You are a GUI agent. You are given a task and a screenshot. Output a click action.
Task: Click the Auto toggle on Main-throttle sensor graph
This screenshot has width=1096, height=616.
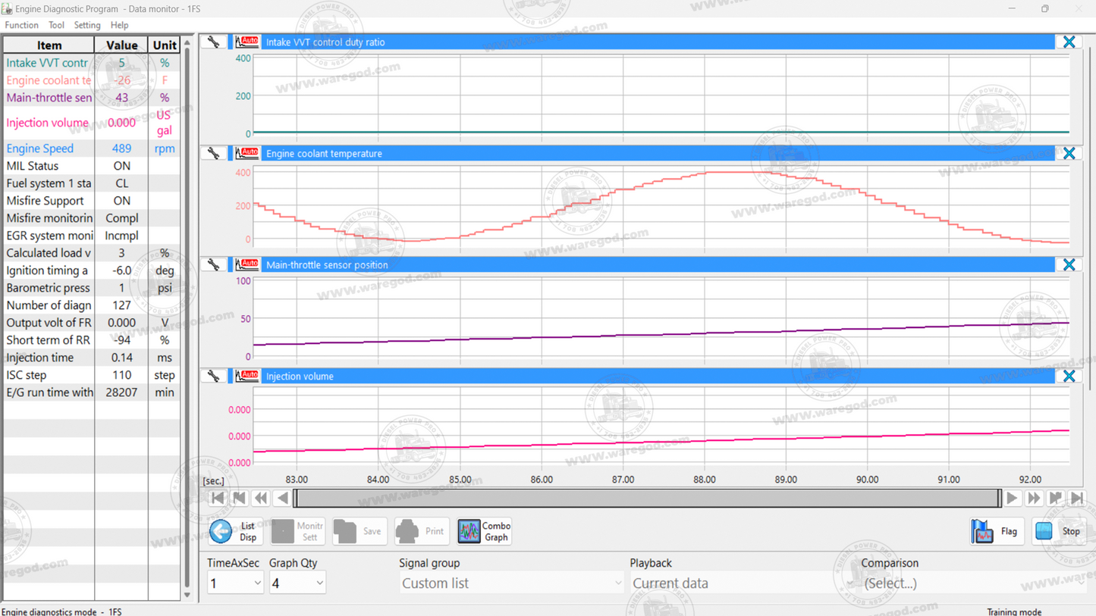(247, 264)
